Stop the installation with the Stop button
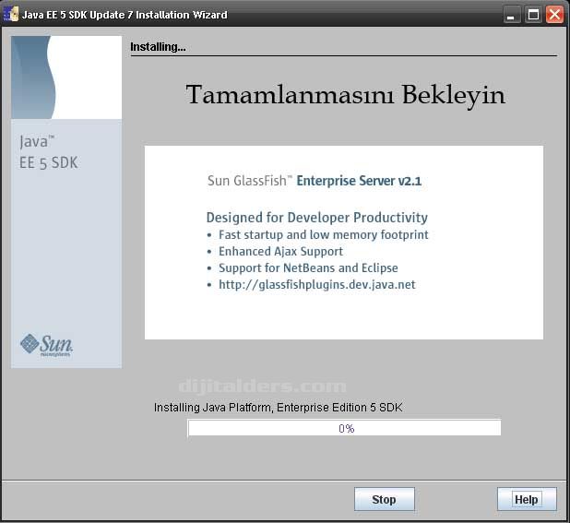Viewport: 570px width, 523px height. coord(385,499)
